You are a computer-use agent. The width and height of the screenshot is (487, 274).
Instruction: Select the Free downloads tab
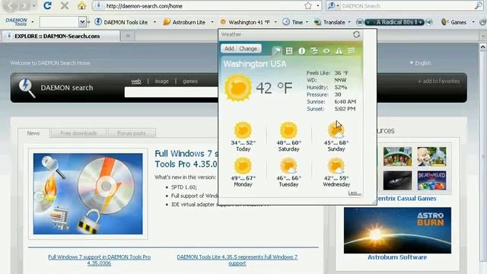point(78,133)
